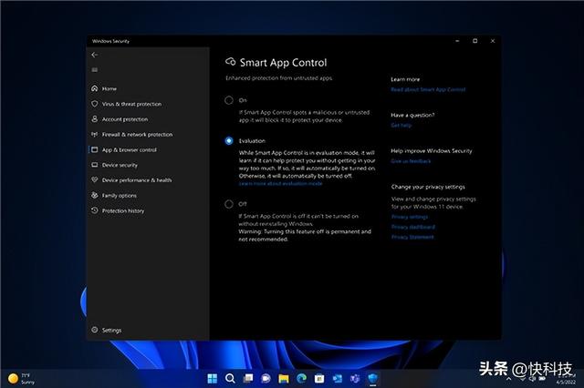Click the Device performance & health heart icon
Viewport: 584px width, 388px height.
tap(95, 179)
